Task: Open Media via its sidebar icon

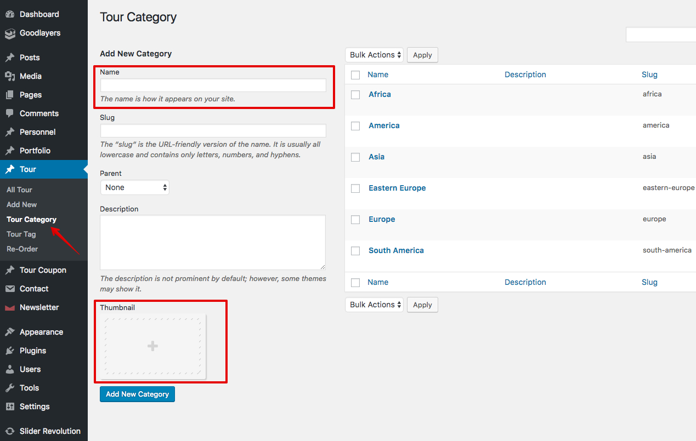Action: pyautogui.click(x=10, y=76)
